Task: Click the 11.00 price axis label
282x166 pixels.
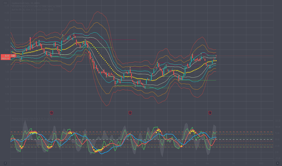Action: pos(7,13)
